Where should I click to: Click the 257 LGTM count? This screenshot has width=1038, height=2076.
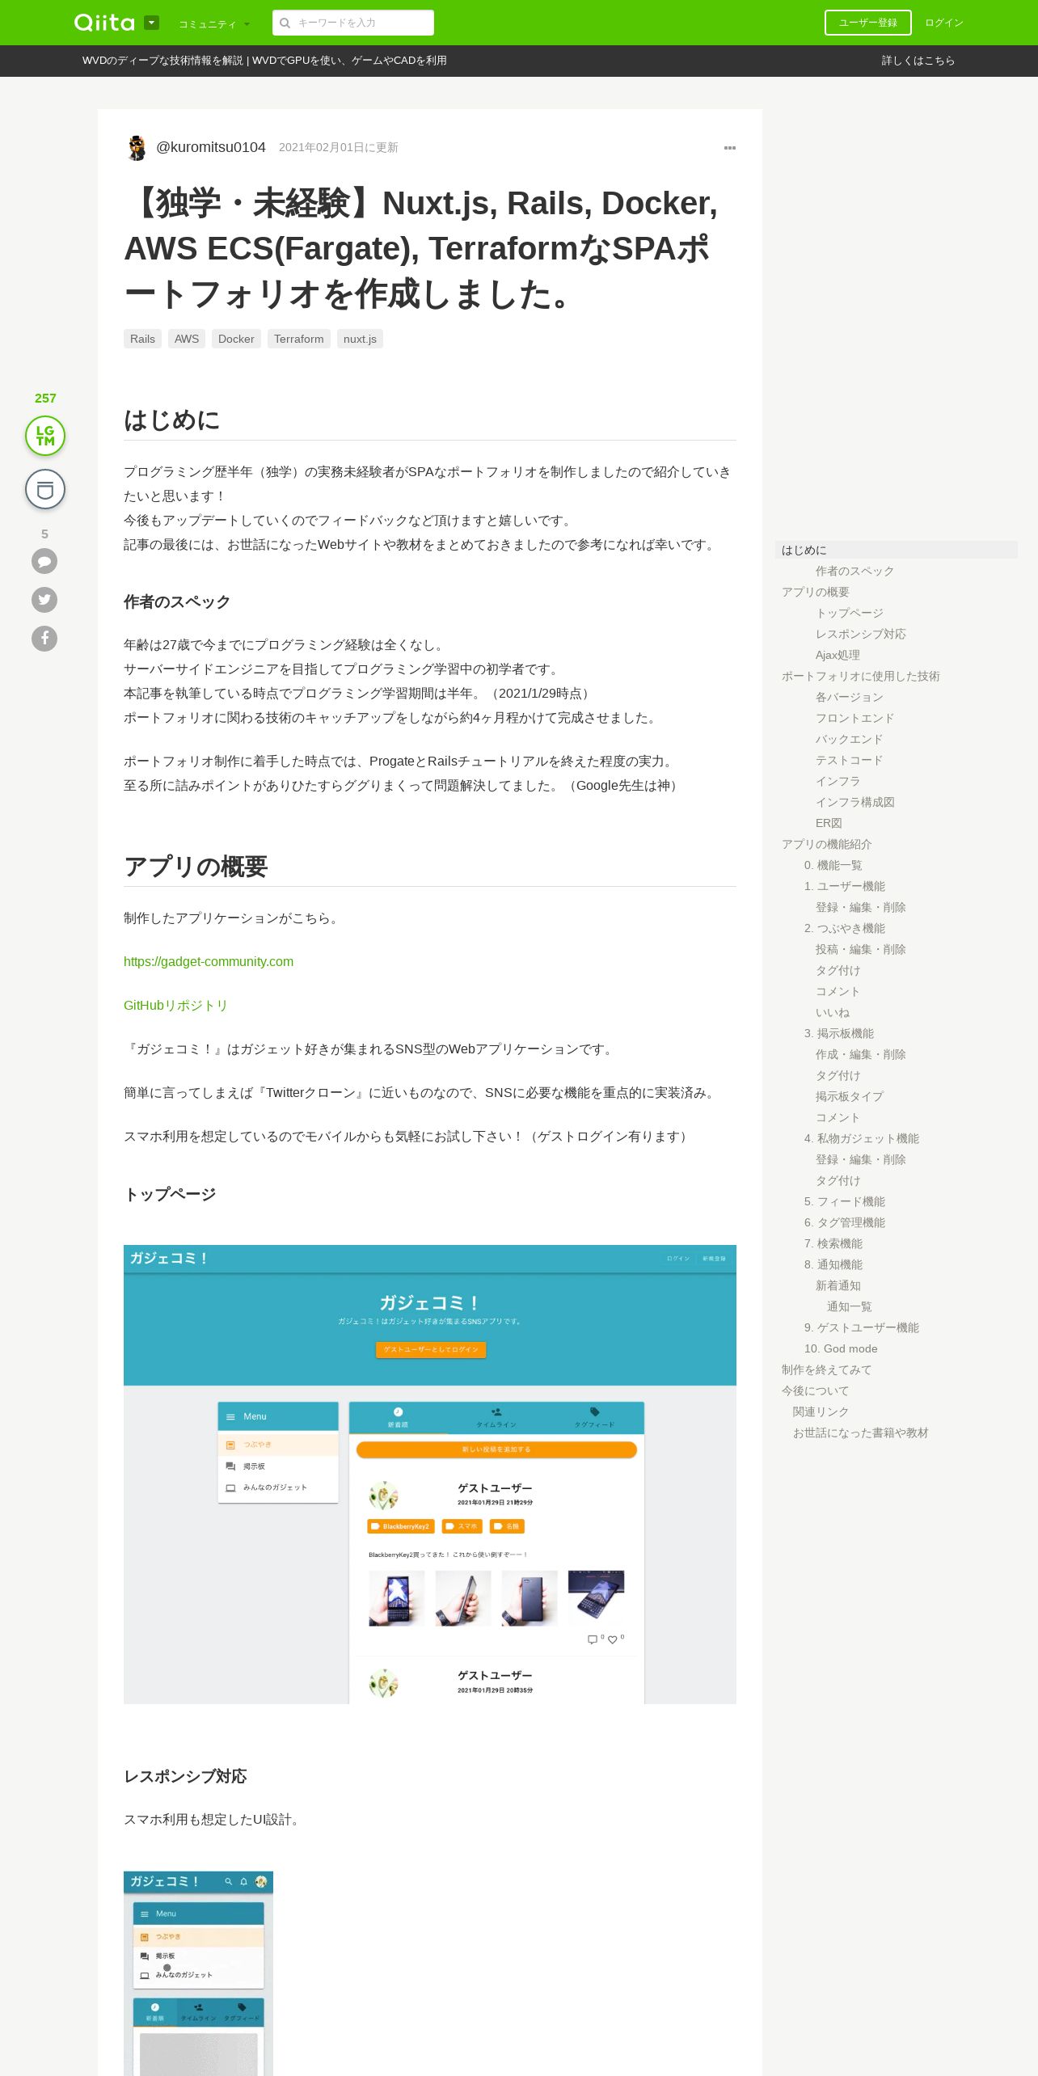(45, 398)
